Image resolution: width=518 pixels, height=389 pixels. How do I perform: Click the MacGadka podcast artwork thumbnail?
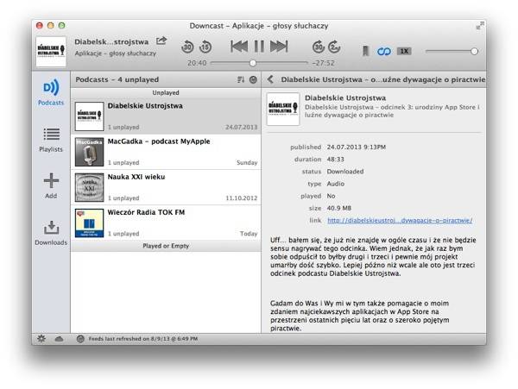(89, 152)
